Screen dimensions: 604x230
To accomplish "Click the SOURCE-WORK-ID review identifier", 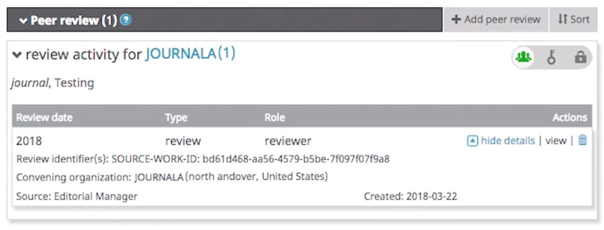I will pos(203,159).
